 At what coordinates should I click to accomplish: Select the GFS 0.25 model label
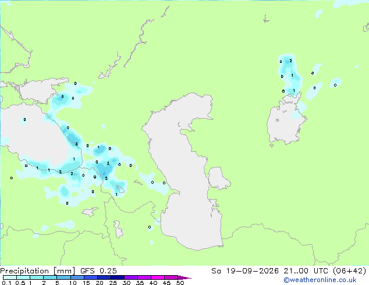pos(98,271)
